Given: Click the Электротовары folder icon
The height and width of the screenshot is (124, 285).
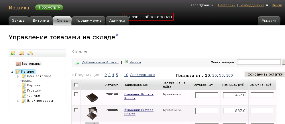Looking at the screenshot, I should tap(24, 101).
